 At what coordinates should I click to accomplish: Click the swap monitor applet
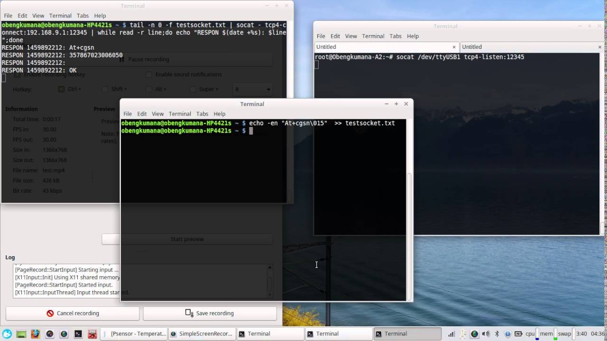pyautogui.click(x=566, y=334)
